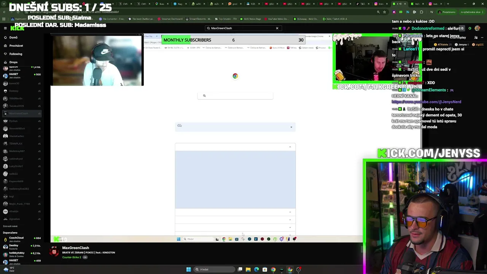
Task: Click the Windows Start button on taskbar
Action: click(x=188, y=269)
